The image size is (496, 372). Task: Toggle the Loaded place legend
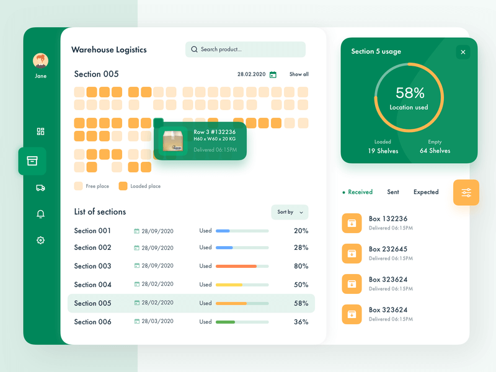[122, 186]
